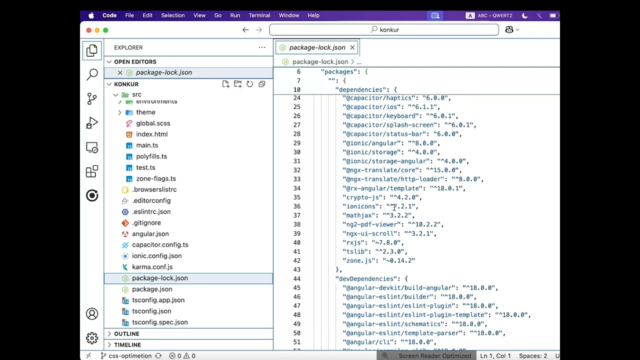This screenshot has width=640, height=360.
Task: Open the Explorer view in activity bar
Action: [92, 50]
